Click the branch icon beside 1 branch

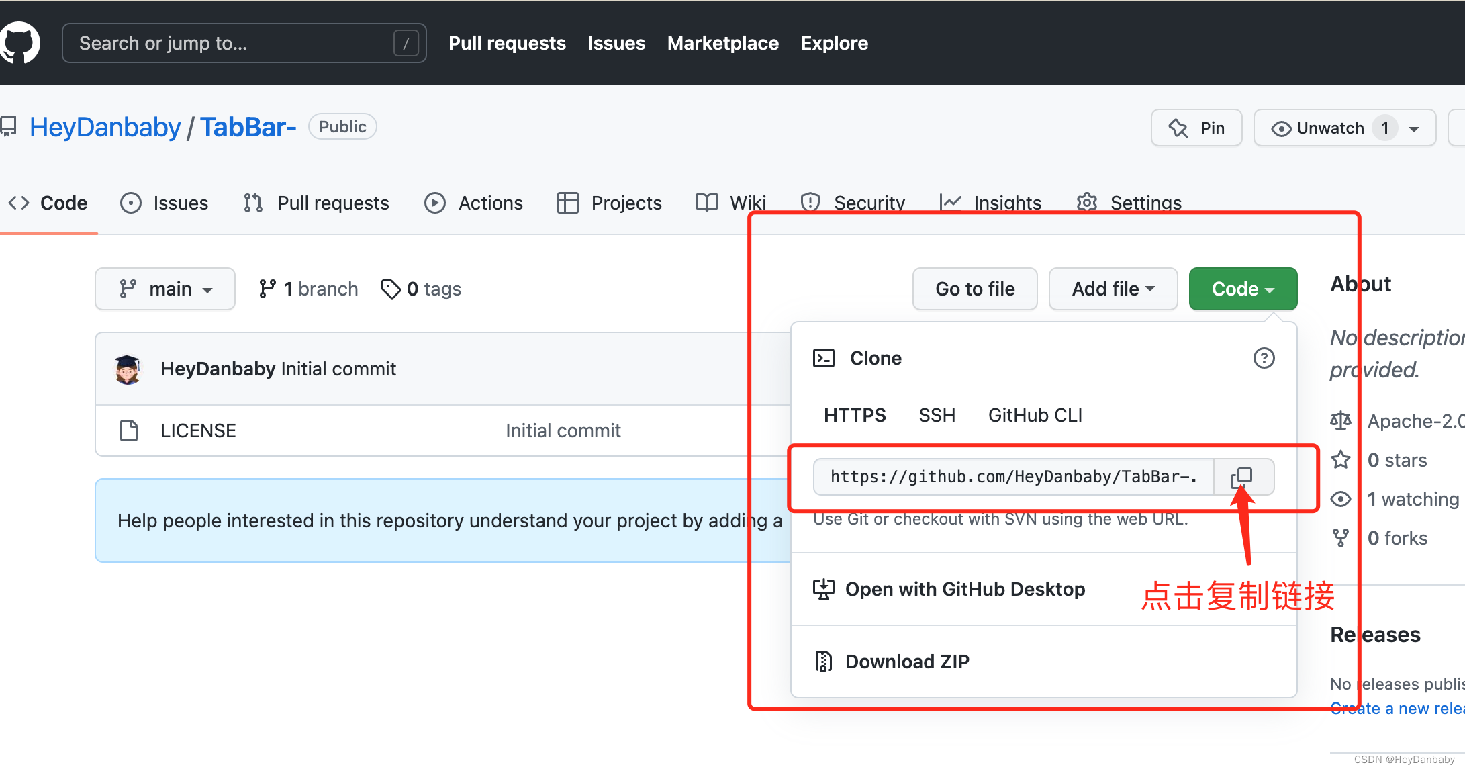tap(267, 289)
